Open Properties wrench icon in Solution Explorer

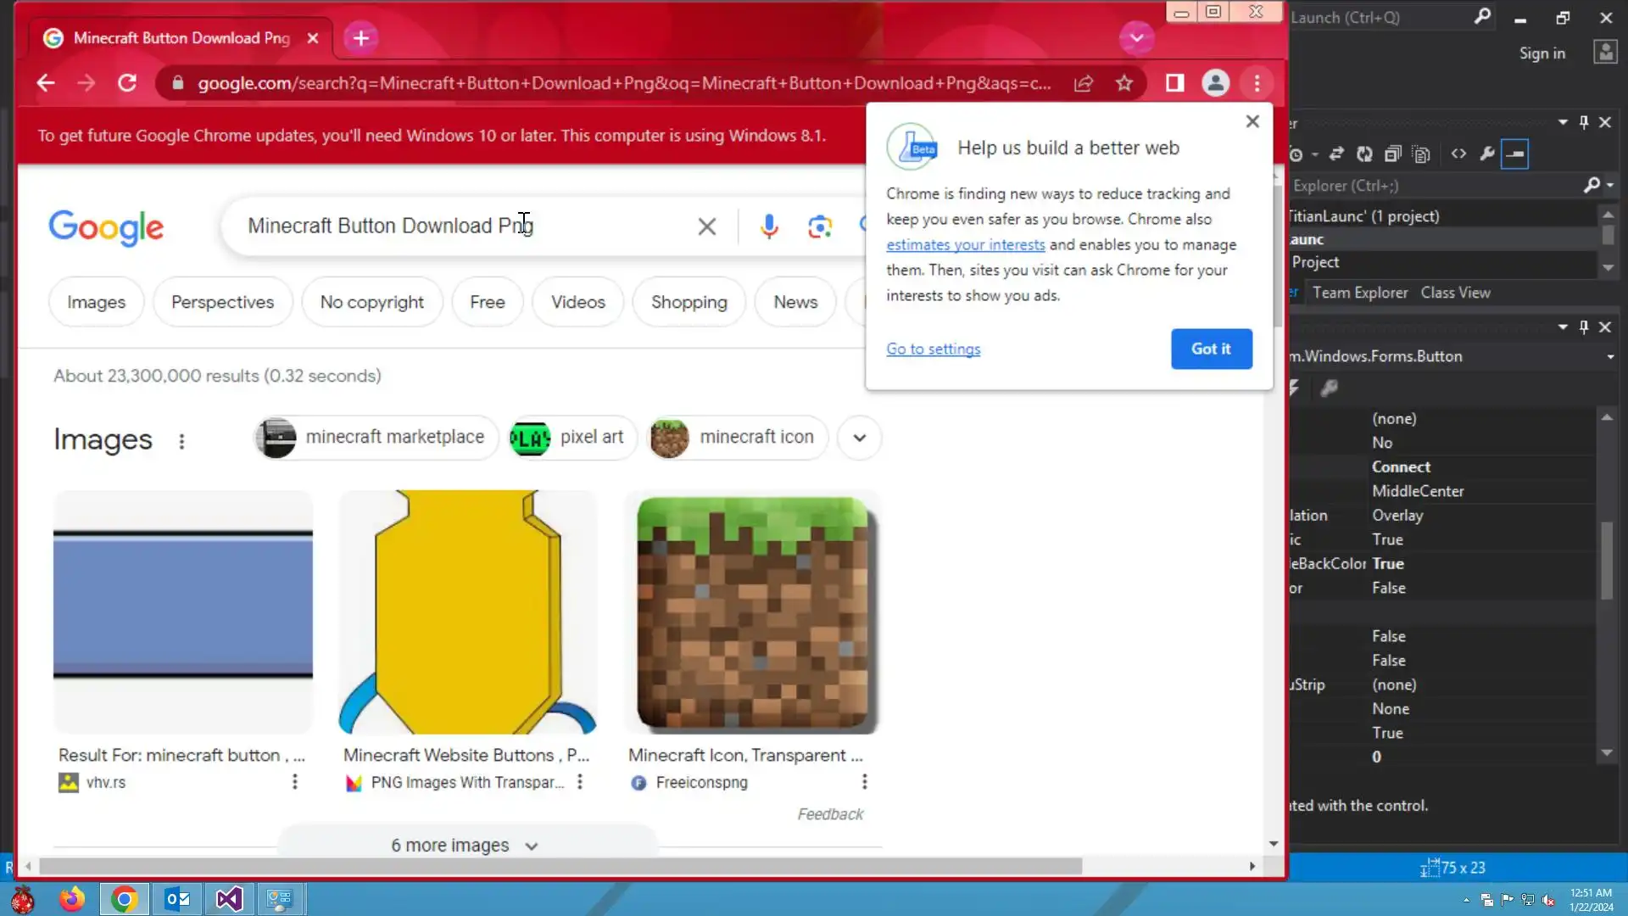coord(1486,154)
